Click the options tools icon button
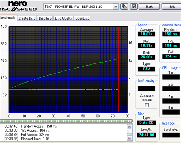This screenshot has width=181, height=143. pos(124,7)
